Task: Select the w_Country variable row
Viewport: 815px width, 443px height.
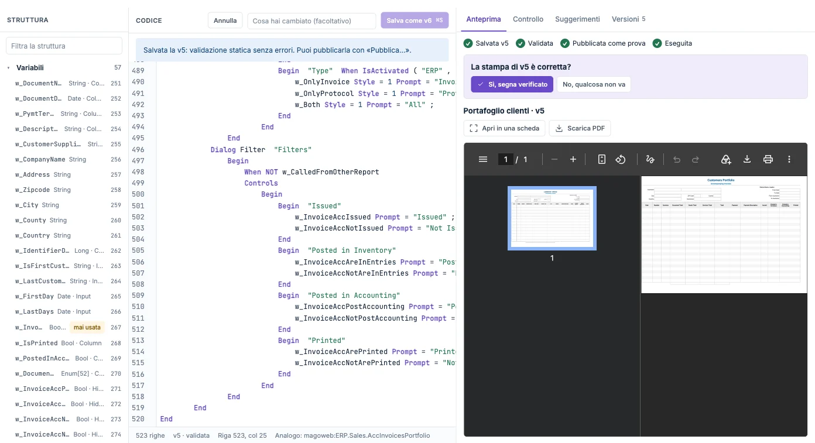Action: click(x=64, y=235)
